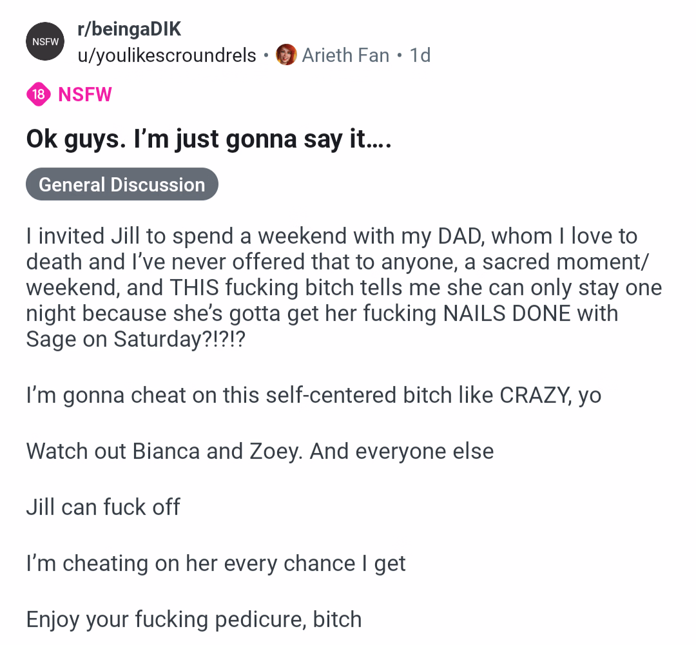Click the pink 18 age-rating badge
Viewport: 696px width, 645px height.
coord(38,95)
